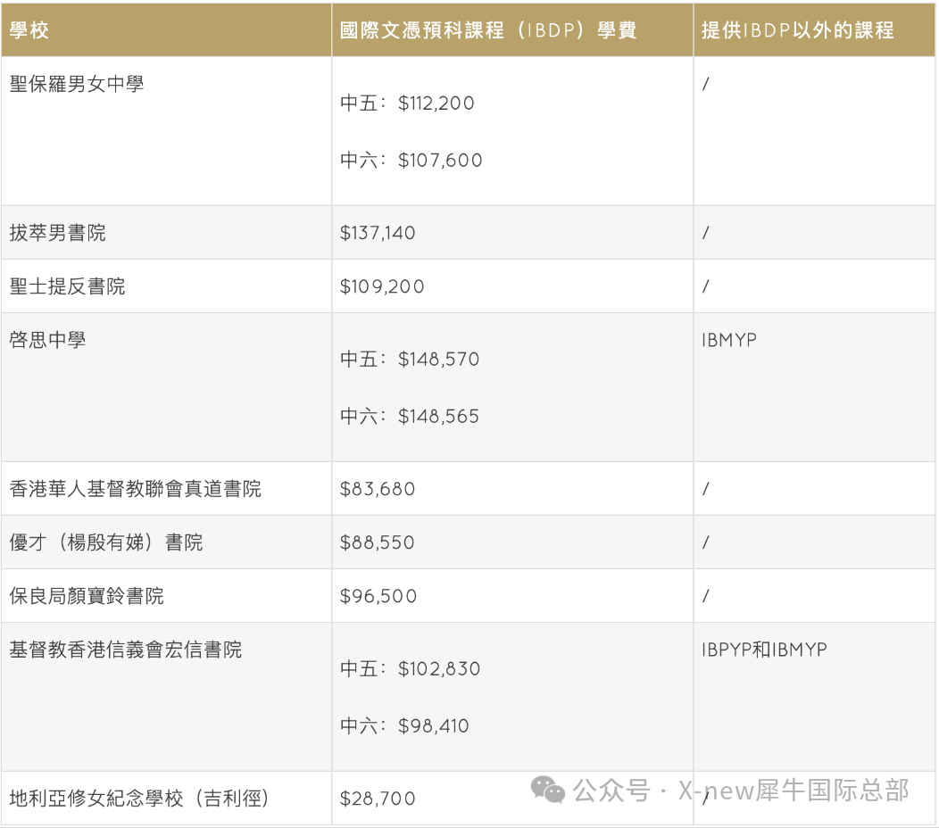Select the 保良局顏寶鈴書院 school name

pyautogui.click(x=87, y=596)
